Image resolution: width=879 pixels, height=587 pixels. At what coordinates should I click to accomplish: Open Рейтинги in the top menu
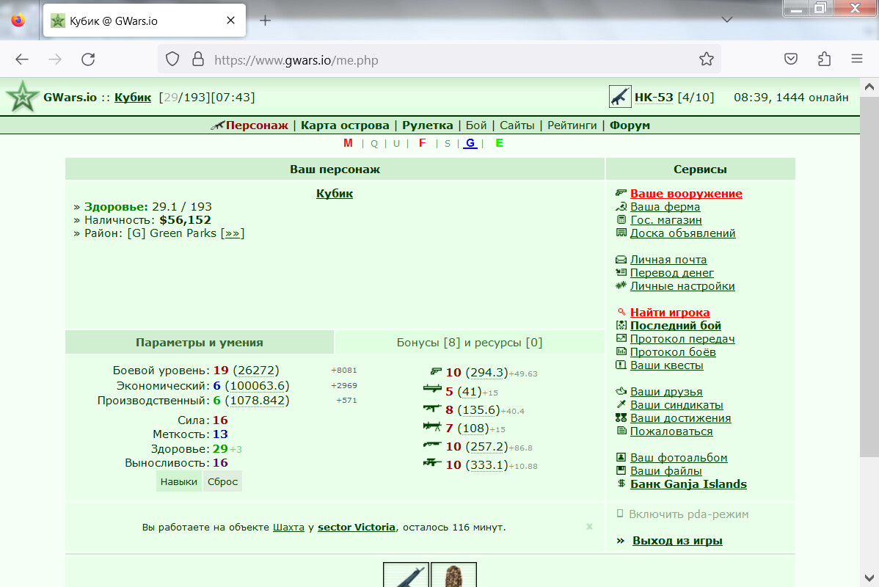tap(572, 125)
